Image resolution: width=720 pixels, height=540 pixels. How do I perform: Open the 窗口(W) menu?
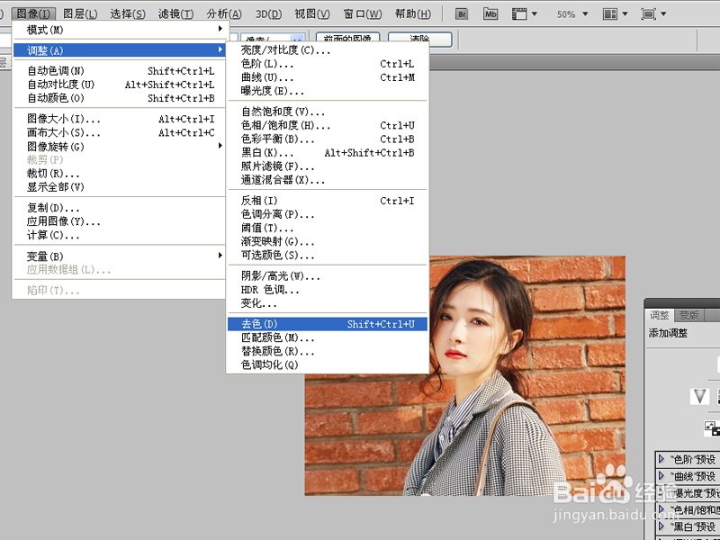coord(363,13)
